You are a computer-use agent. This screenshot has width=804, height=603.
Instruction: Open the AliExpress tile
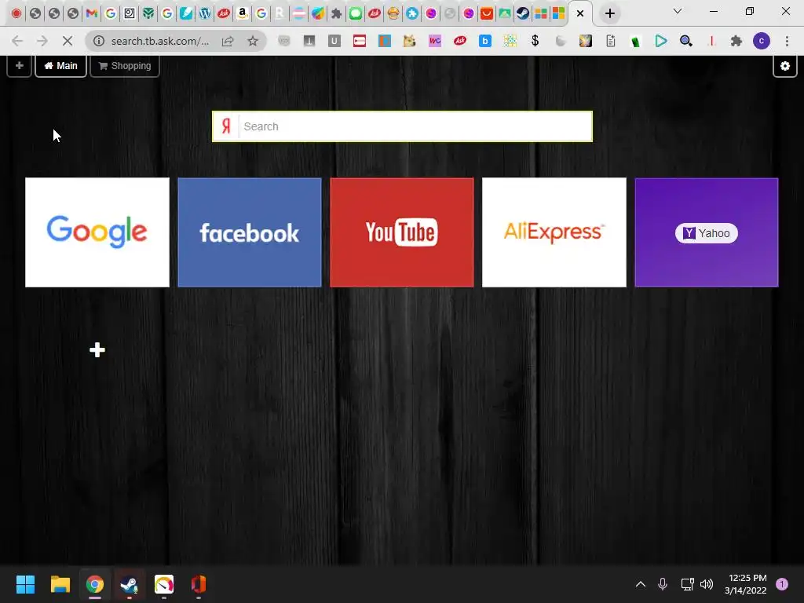click(554, 232)
